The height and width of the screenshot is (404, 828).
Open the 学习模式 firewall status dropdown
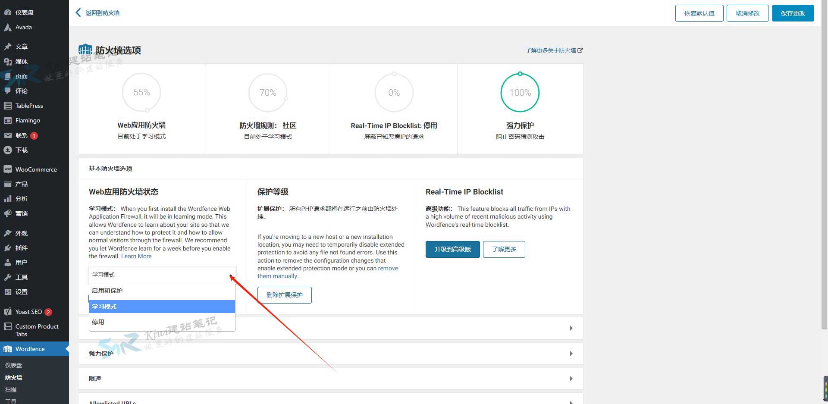point(162,275)
